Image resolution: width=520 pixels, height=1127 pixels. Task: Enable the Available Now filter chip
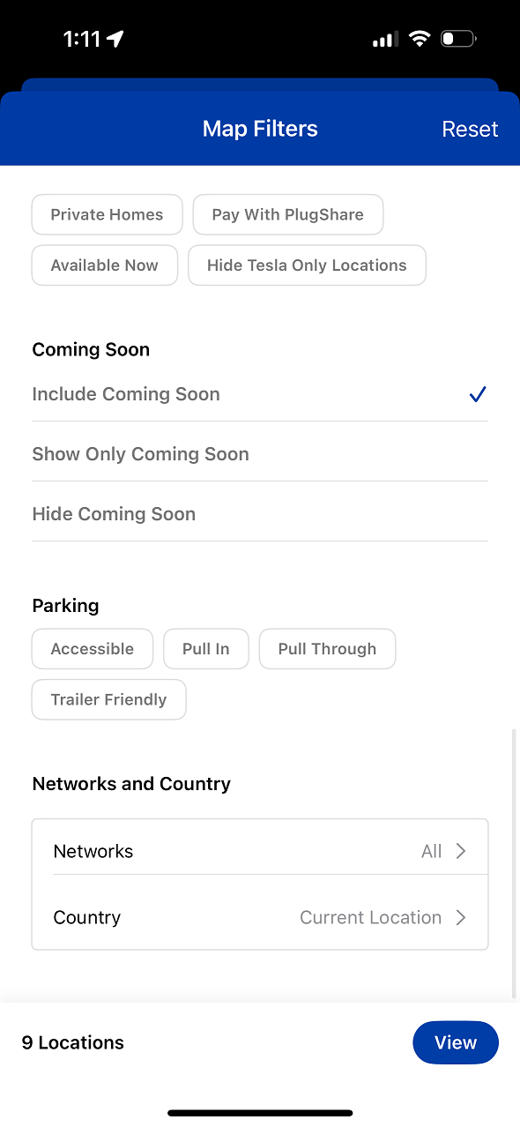[x=105, y=265]
